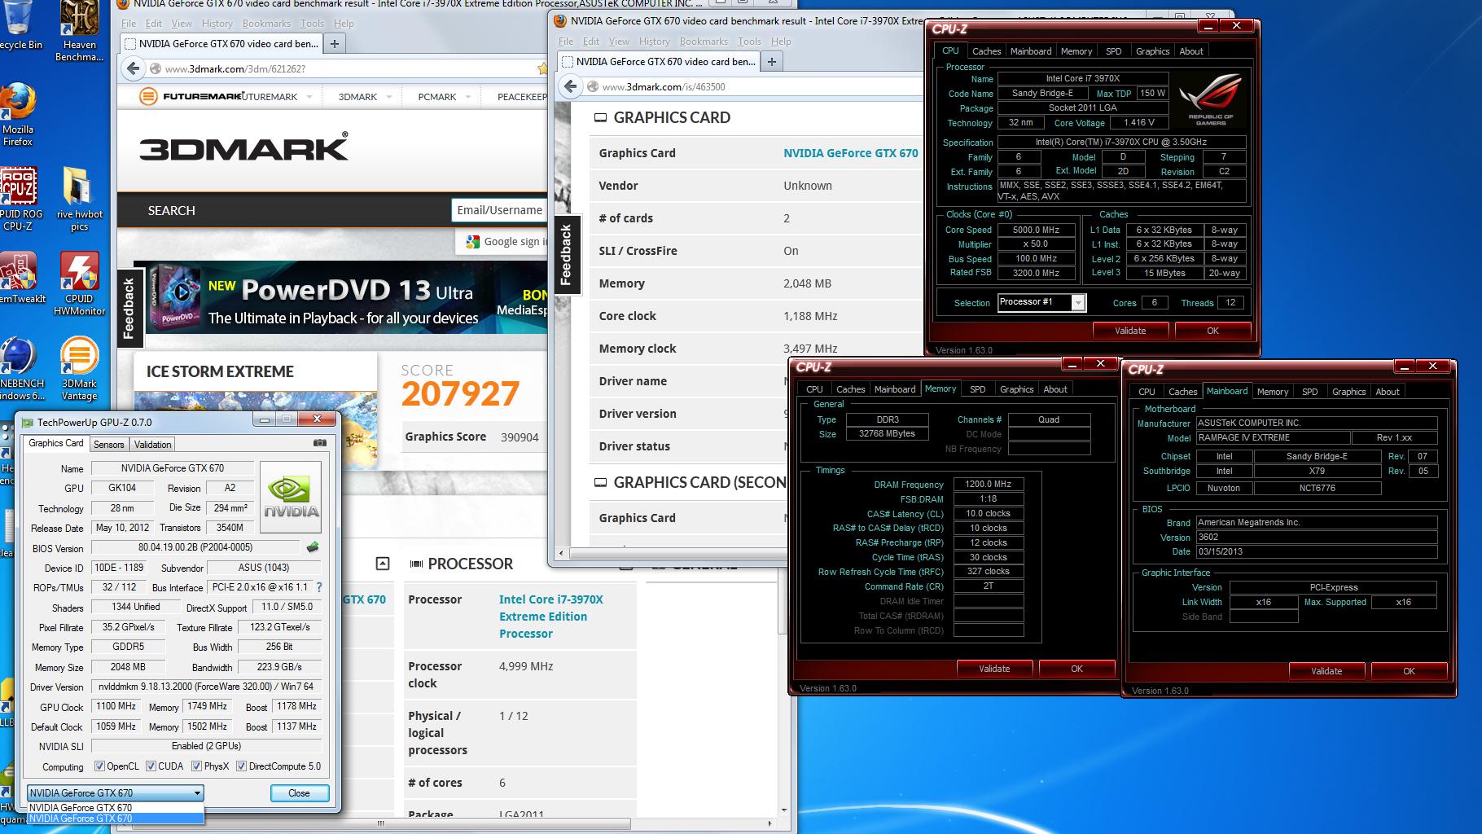Expand the 3DMARK navigation dropdown
The width and height of the screenshot is (1482, 834).
388,97
